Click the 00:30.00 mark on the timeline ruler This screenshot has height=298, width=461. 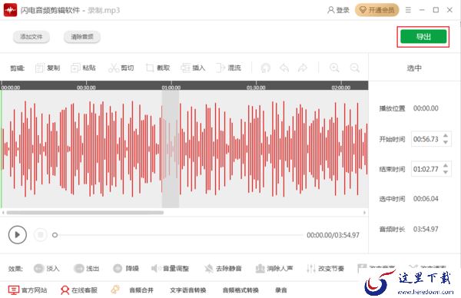[86, 88]
